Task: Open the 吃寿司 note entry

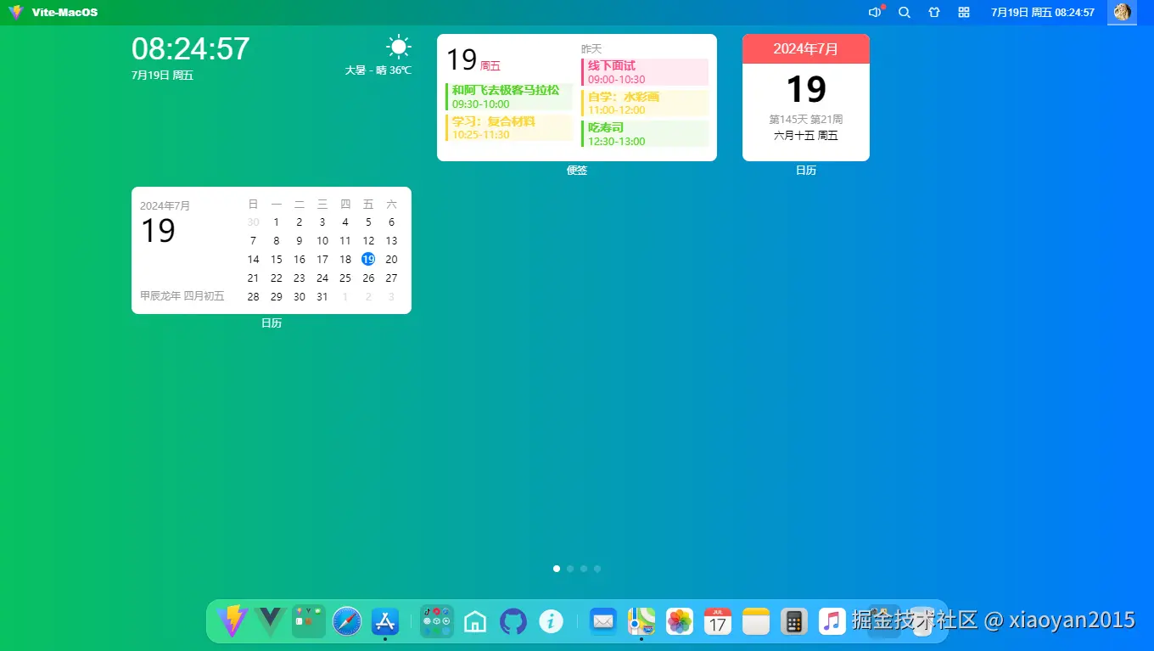Action: tap(645, 134)
